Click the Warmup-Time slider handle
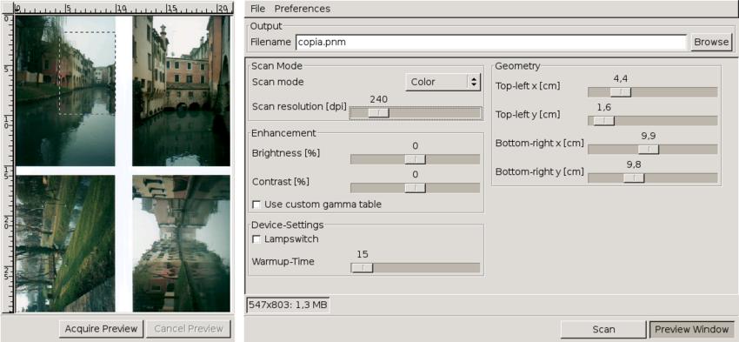Viewport: 739px width, 342px height. [362, 268]
